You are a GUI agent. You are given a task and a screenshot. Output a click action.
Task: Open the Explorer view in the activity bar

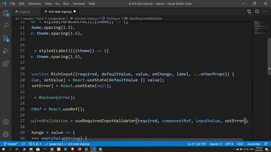click(6, 13)
